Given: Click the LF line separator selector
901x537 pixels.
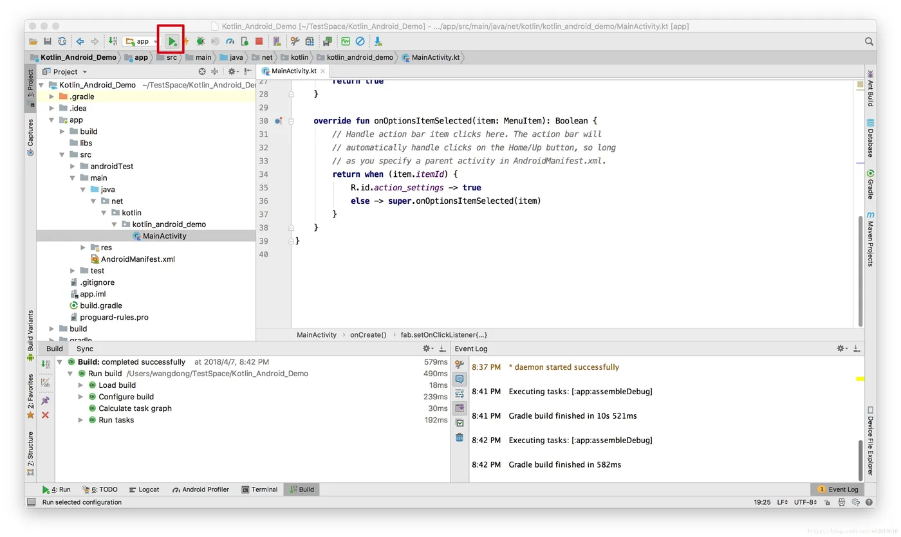Looking at the screenshot, I should coord(783,502).
